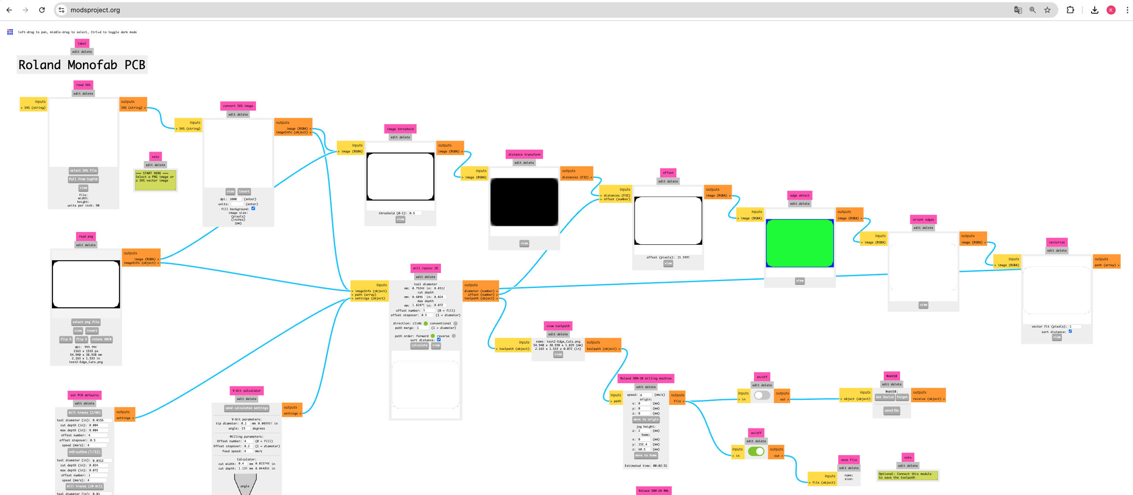Click the SVG (string) output connector of read SVG
This screenshot has height=495, width=1133.
point(133,108)
